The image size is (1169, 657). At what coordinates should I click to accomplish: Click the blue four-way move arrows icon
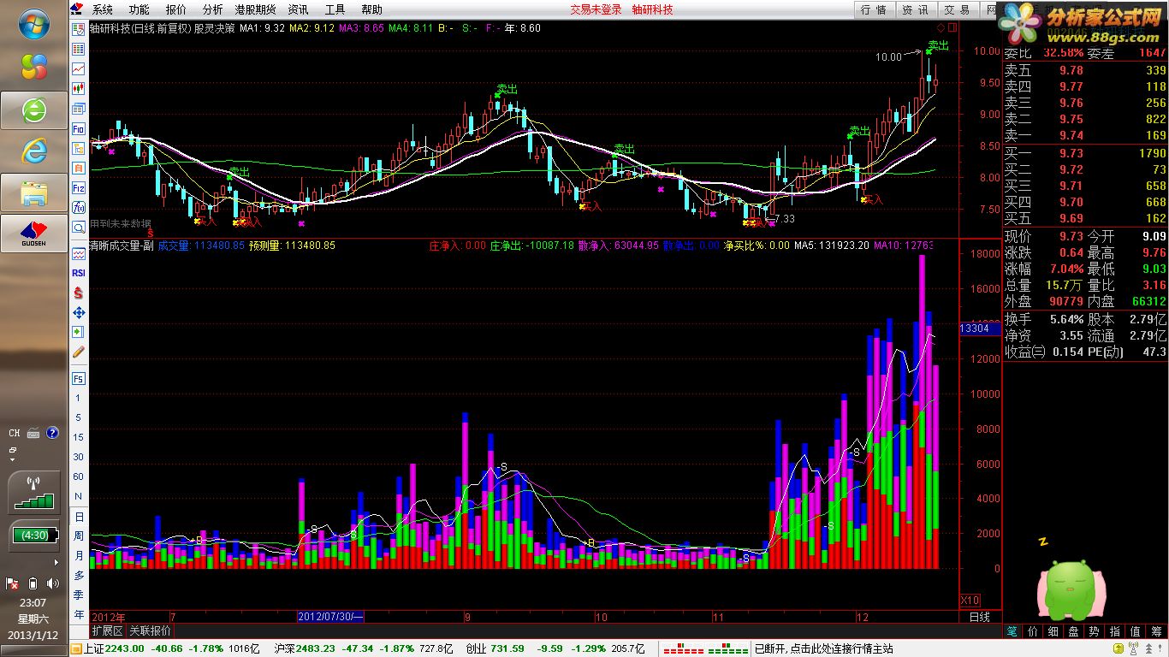[78, 312]
